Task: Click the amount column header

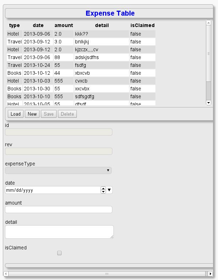Action: [x=64, y=25]
